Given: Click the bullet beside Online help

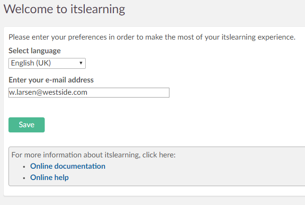Looking at the screenshot, I should (24, 178).
